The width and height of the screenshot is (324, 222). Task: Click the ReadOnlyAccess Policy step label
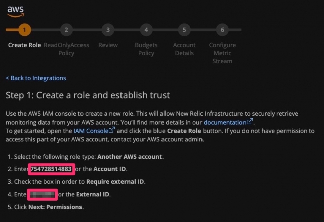66,49
